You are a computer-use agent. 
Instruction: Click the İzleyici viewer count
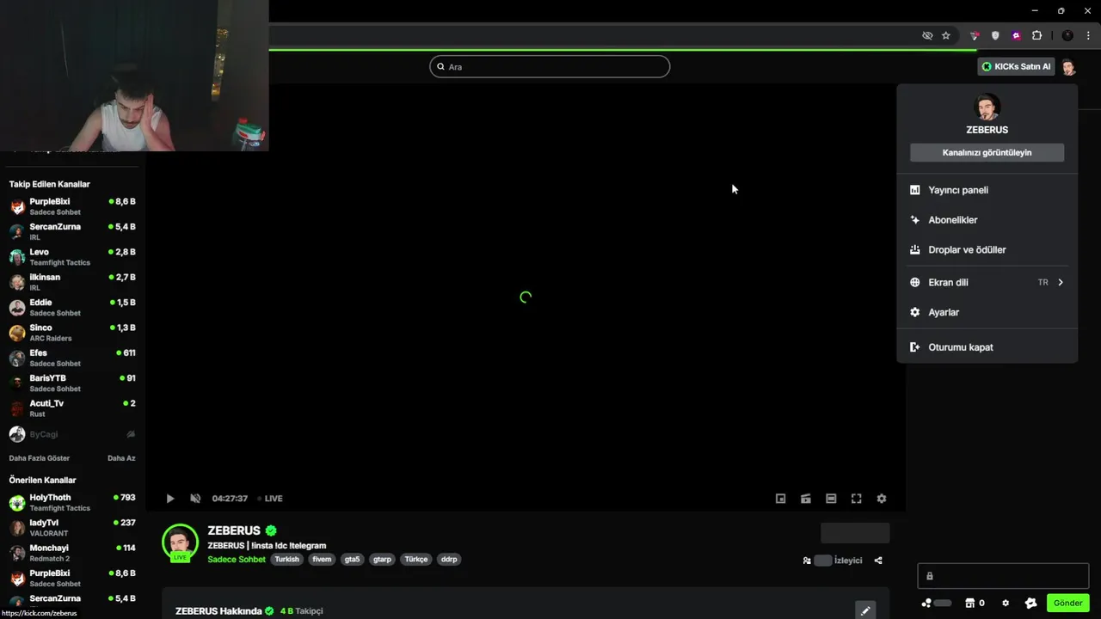coord(832,561)
